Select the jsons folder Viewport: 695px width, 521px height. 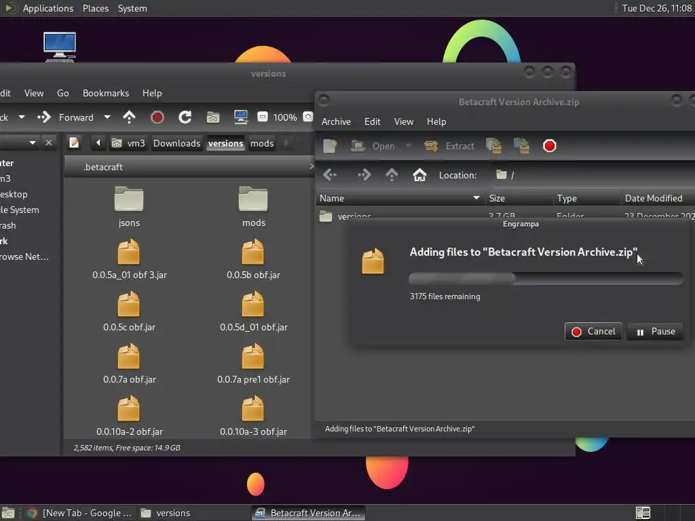coord(129,207)
